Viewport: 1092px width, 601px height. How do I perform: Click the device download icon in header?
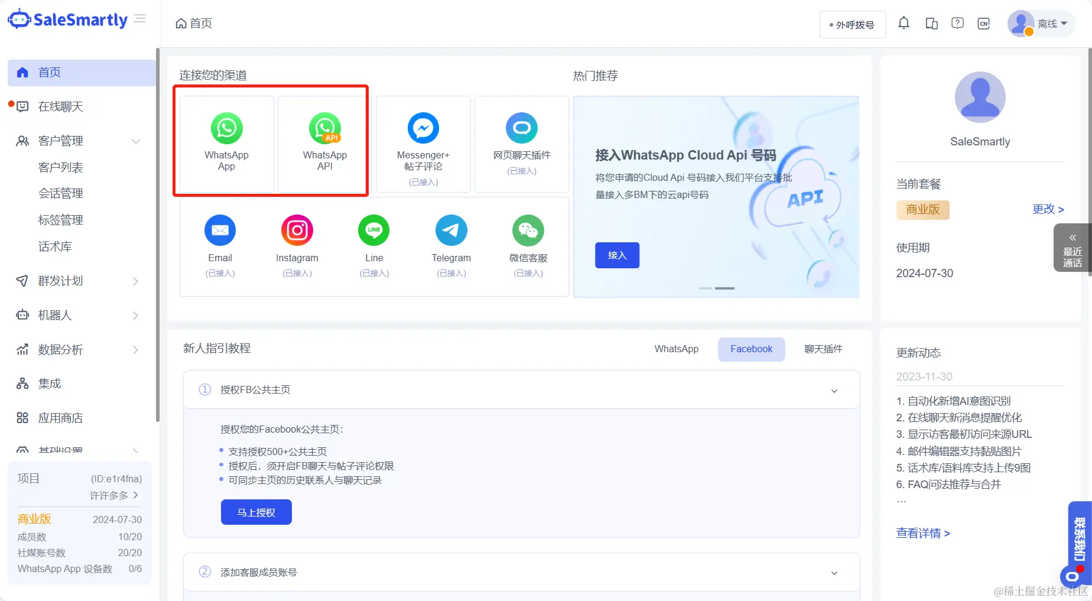point(931,24)
